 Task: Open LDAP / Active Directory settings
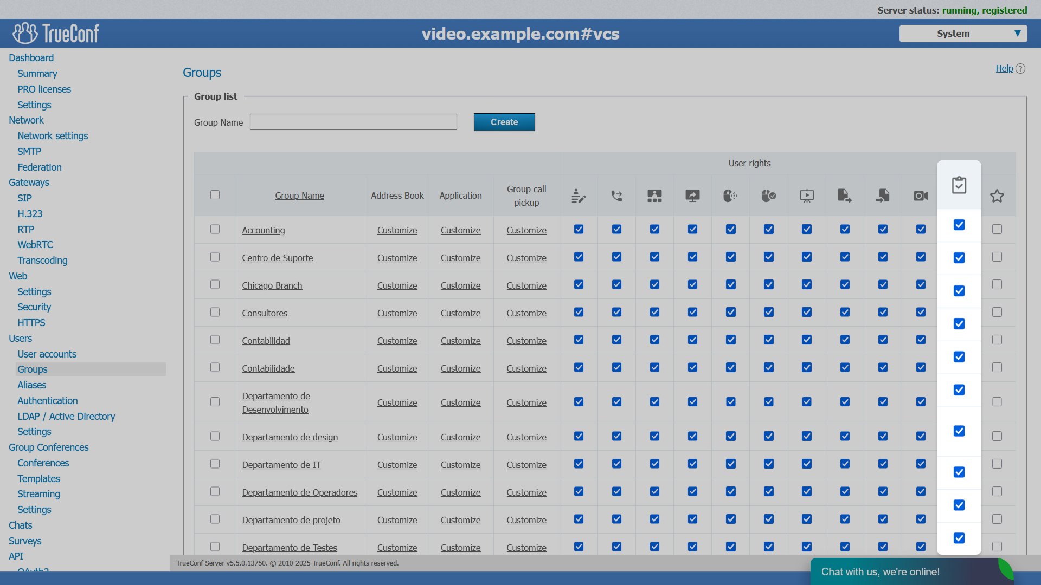pos(66,417)
